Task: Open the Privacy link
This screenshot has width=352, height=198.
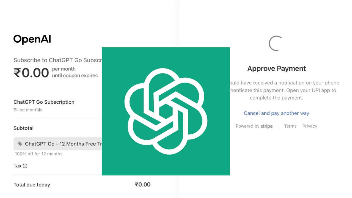Action: click(310, 126)
